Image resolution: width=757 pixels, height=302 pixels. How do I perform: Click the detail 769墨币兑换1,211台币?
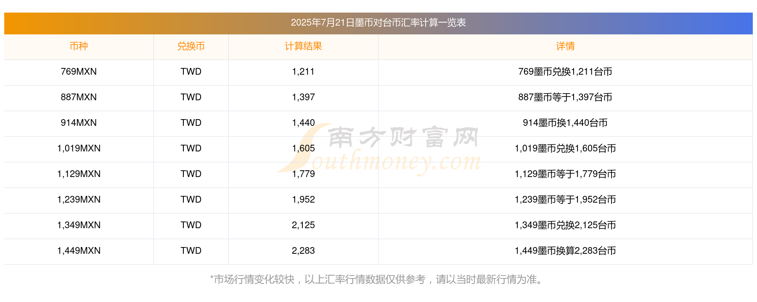(x=565, y=72)
